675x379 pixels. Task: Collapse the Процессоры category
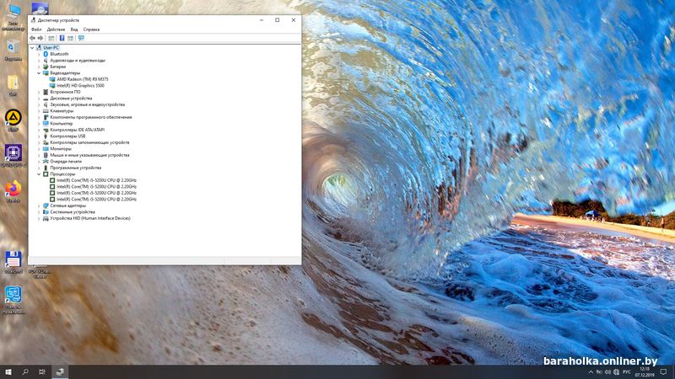click(x=39, y=174)
